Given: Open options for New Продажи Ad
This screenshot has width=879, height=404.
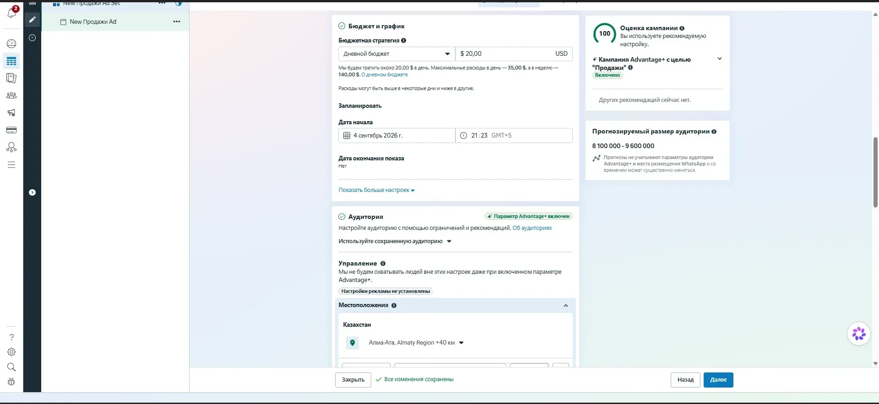Looking at the screenshot, I should 177,21.
